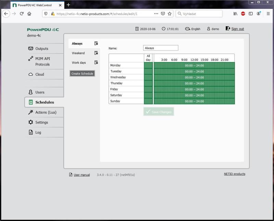The height and width of the screenshot is (221, 274).
Task: Click Tuesday's 00:00–24:00 timeline bar
Action: tap(194, 71)
